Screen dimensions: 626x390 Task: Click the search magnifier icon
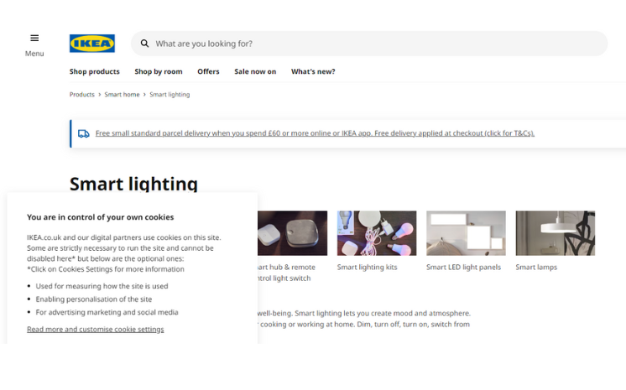tap(144, 44)
